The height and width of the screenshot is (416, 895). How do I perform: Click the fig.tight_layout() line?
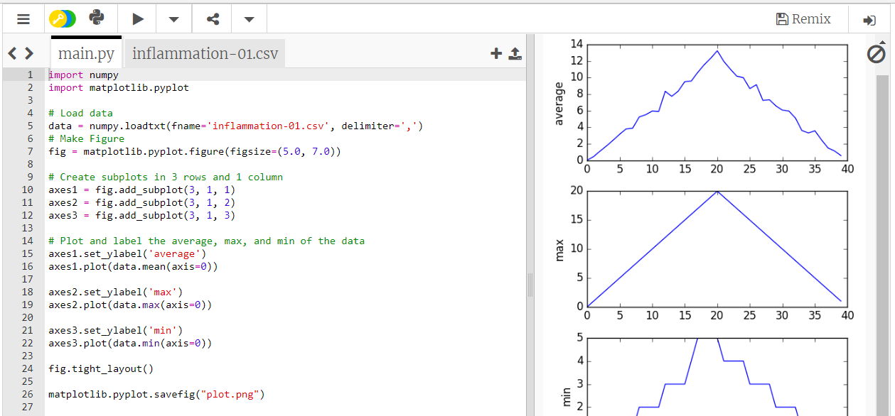[x=101, y=368]
